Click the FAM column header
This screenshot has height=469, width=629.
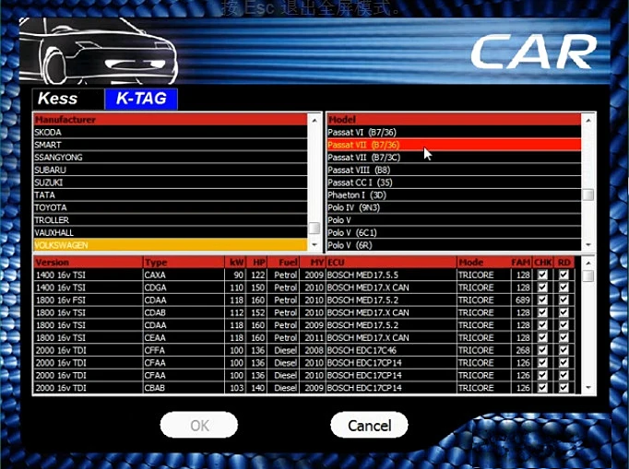coord(521,263)
